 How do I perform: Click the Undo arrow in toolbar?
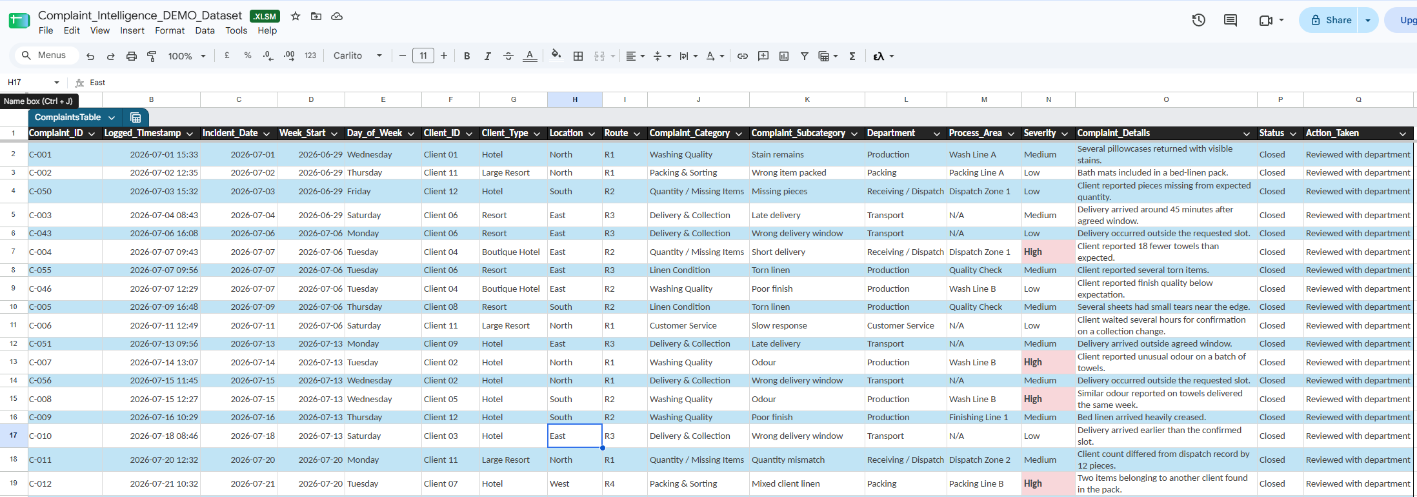click(90, 56)
